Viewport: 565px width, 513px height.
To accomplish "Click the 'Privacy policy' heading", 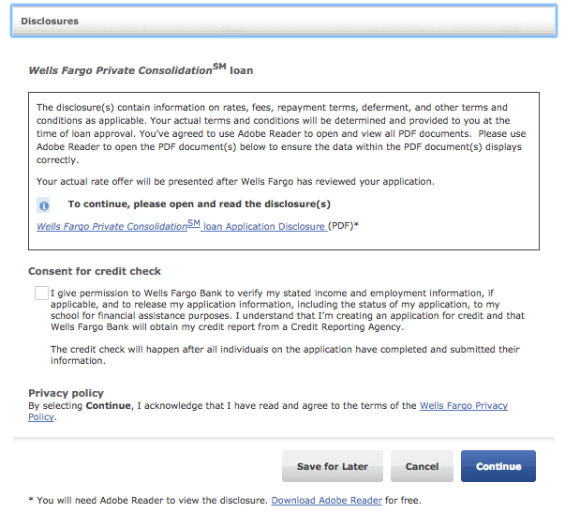I will point(66,393).
